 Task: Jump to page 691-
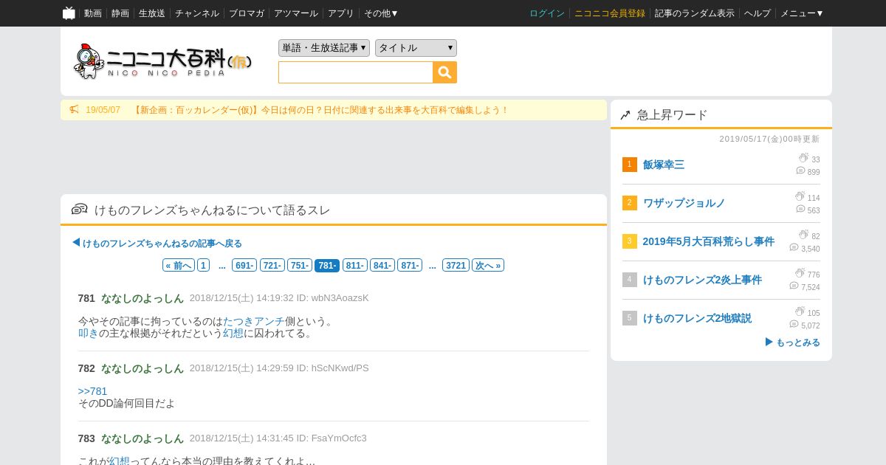244,266
